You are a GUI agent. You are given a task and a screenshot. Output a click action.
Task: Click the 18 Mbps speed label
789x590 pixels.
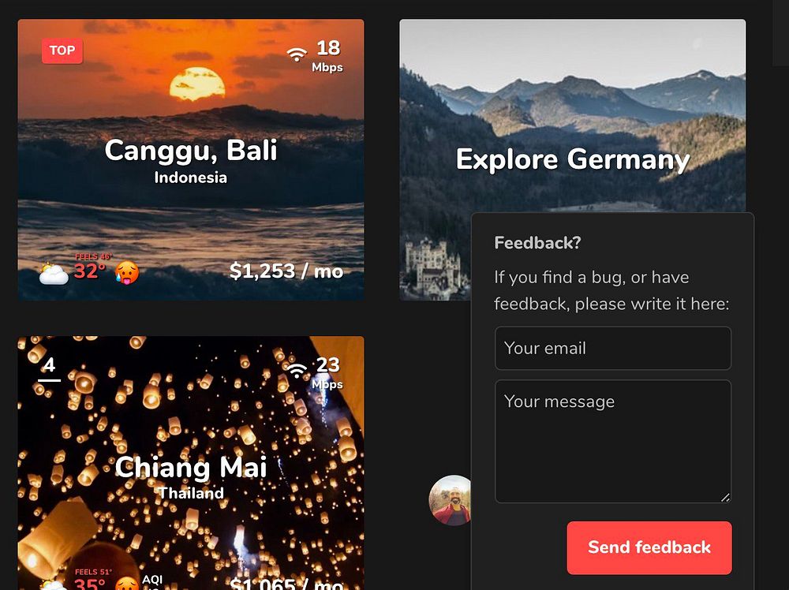(327, 56)
